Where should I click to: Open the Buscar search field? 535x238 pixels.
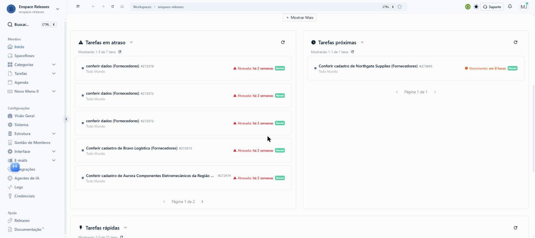tap(32, 25)
